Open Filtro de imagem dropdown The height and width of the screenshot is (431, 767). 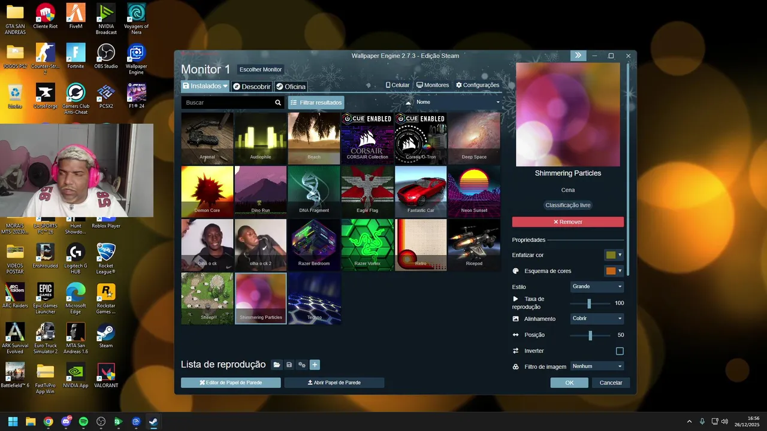pos(597,366)
